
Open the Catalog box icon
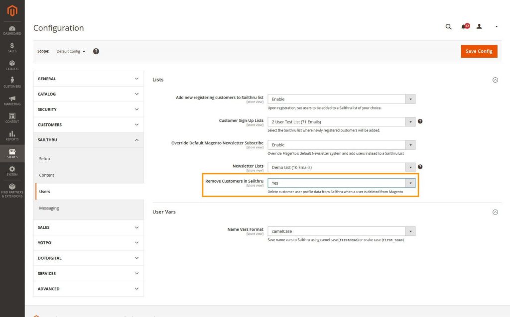pos(12,65)
